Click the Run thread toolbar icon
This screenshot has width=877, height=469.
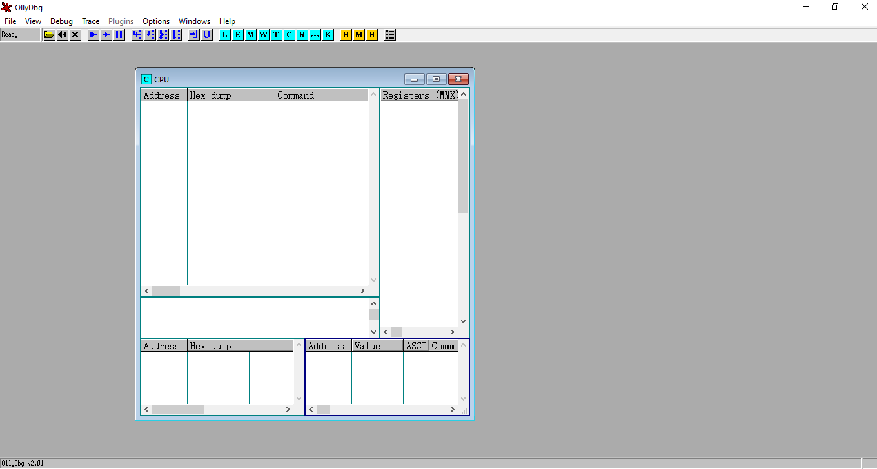(x=106, y=35)
